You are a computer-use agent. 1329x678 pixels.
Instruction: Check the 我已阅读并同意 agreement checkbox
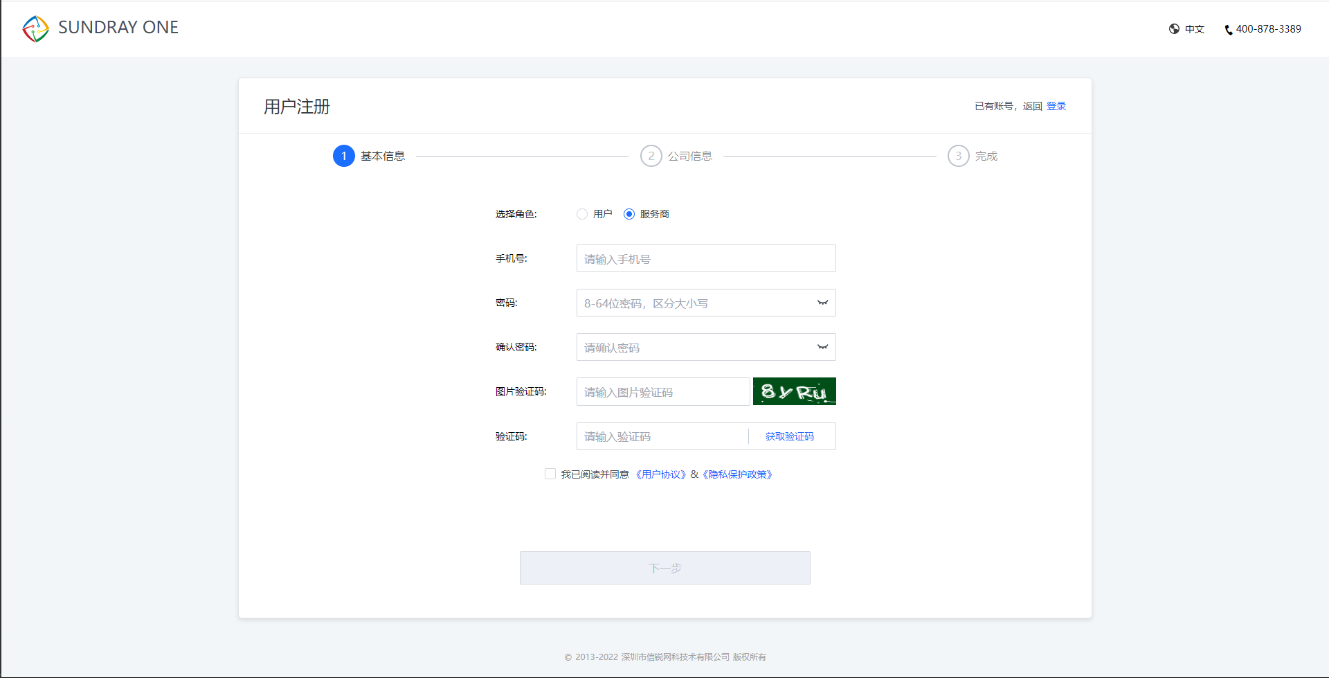[x=550, y=474]
